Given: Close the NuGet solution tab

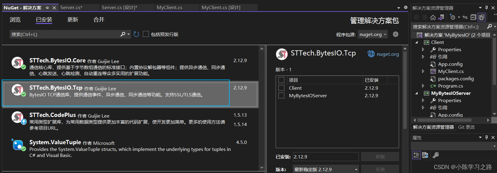Looking at the screenshot, I should pos(54,8).
